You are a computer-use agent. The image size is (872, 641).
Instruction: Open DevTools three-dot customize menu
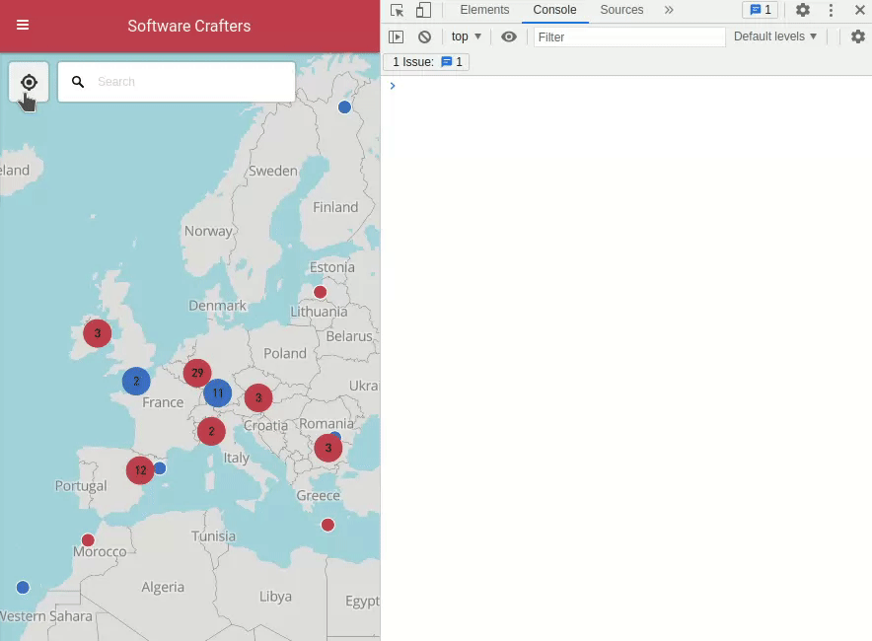pos(831,10)
